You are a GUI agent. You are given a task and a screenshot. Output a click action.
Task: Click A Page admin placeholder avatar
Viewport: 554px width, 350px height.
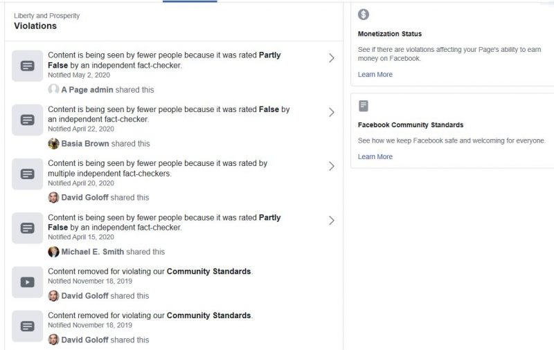coord(54,89)
